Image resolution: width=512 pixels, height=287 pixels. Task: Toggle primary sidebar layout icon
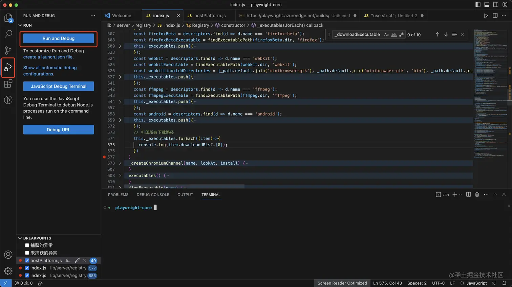tap(478, 5)
